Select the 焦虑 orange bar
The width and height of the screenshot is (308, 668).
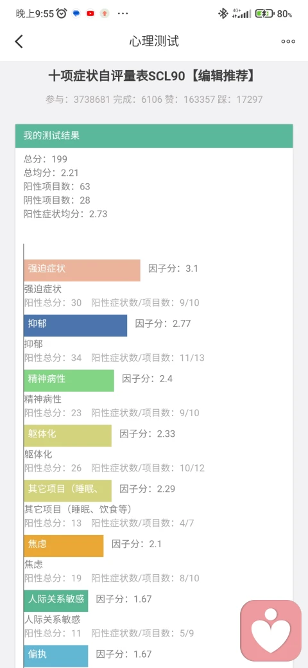point(64,546)
